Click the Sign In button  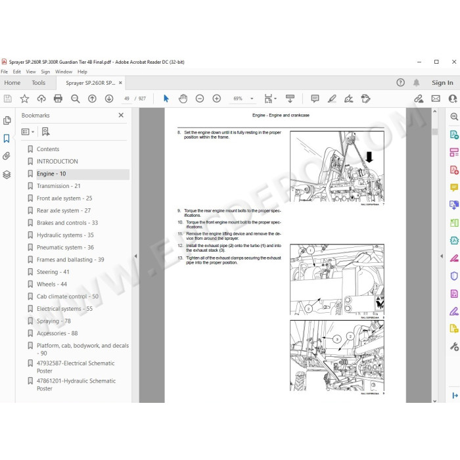(442, 83)
